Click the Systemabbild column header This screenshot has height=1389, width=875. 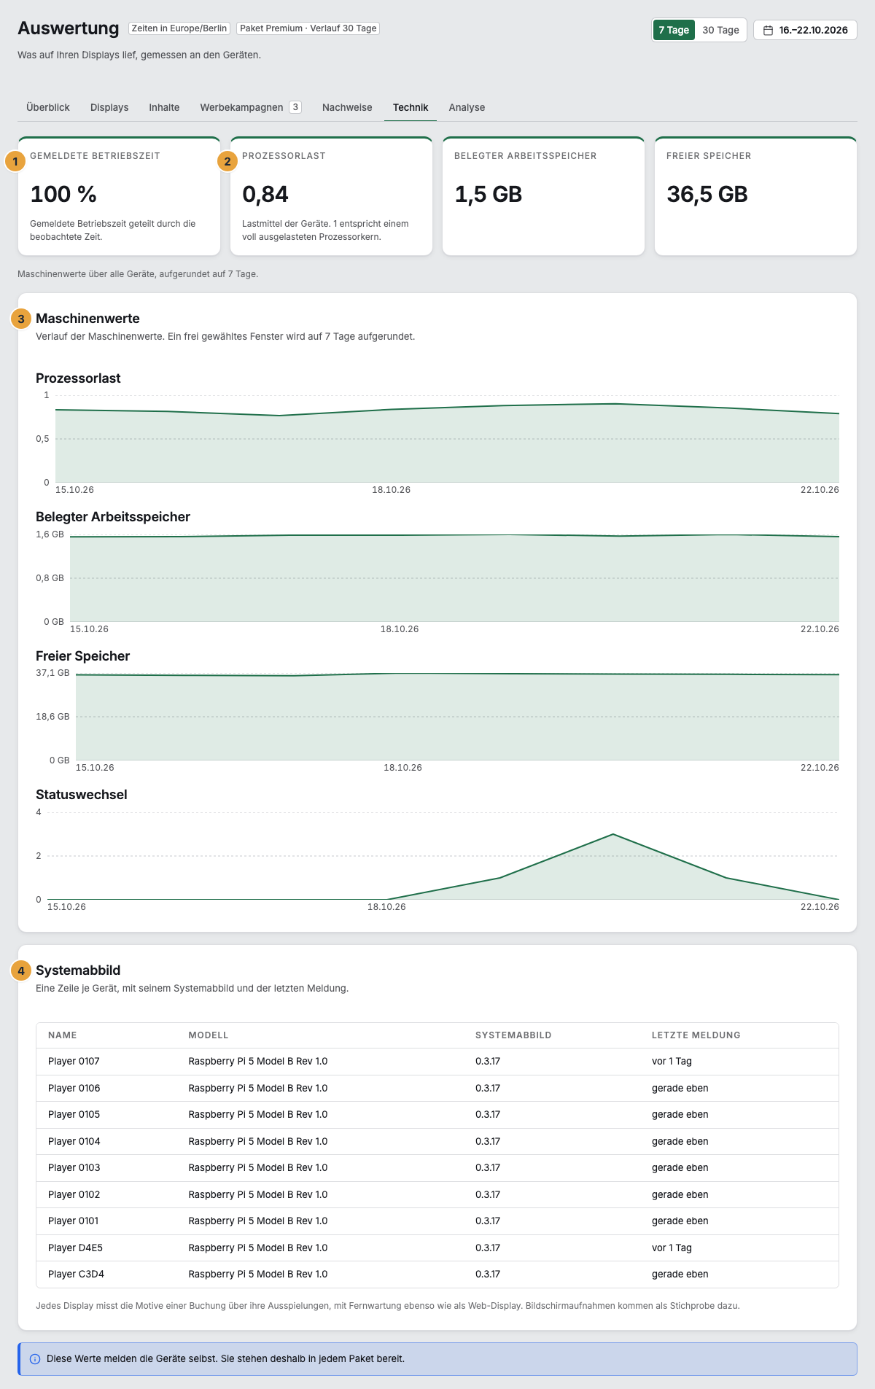click(x=513, y=1035)
